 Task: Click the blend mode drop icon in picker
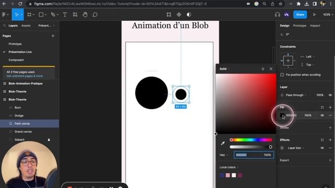(x=263, y=69)
